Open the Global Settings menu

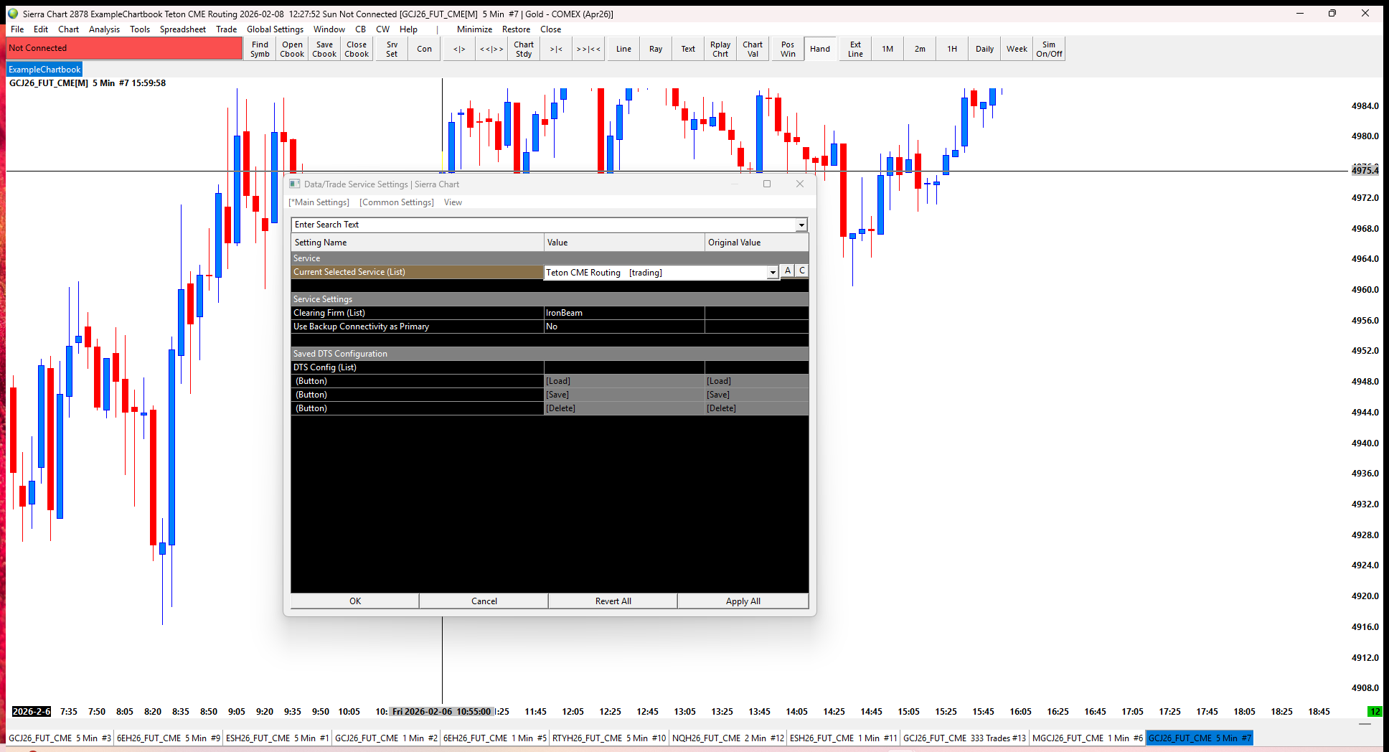coord(275,29)
